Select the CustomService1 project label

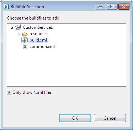point(38,27)
